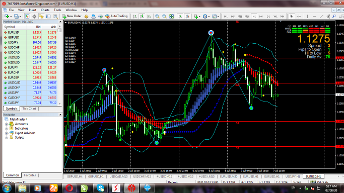Select the M15 timeframe button

(x=240, y=17)
